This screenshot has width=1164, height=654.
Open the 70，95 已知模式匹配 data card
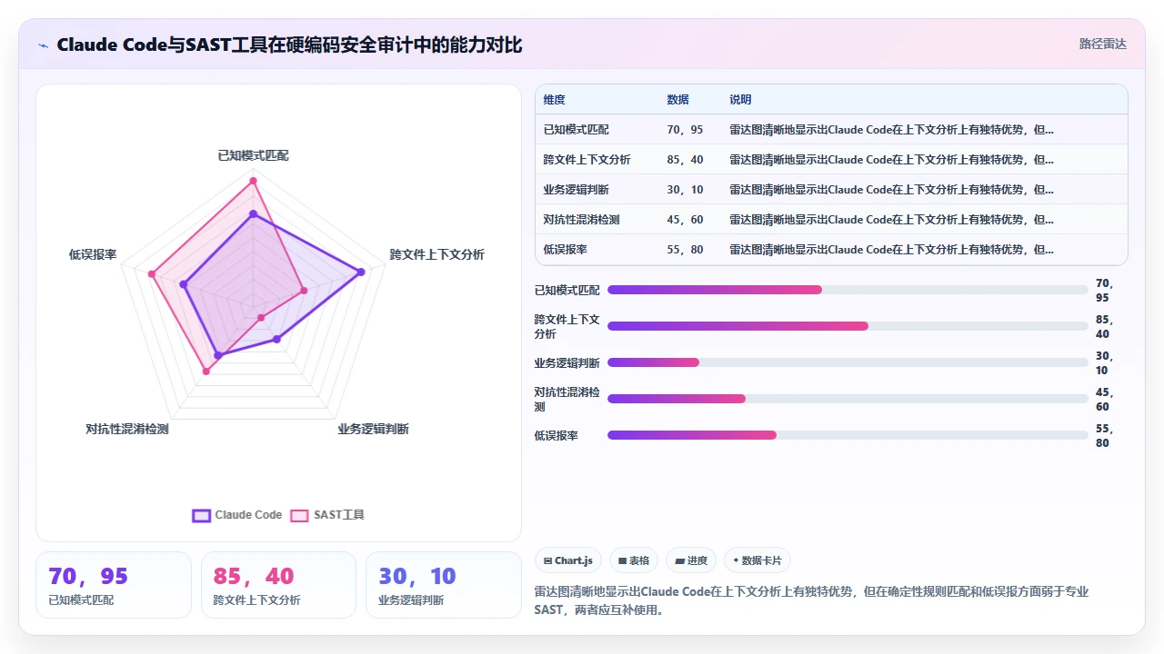(114, 585)
